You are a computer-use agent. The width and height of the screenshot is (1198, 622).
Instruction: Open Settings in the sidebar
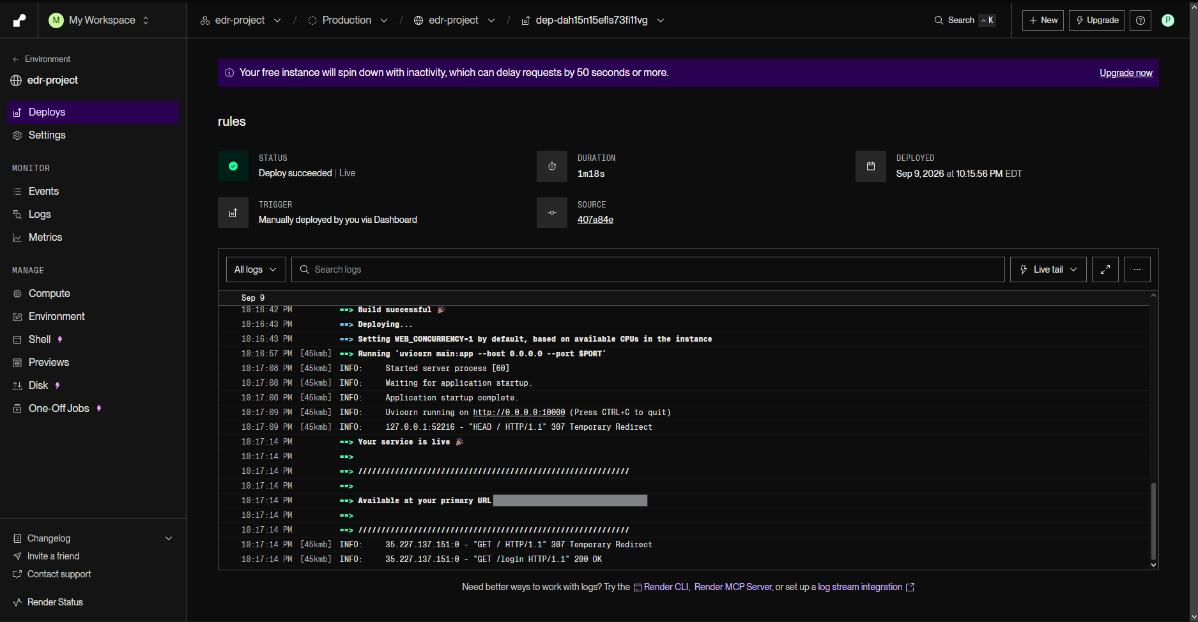tap(93, 135)
